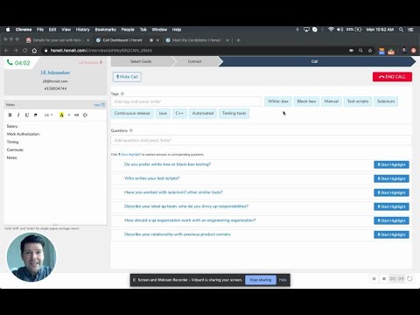Viewport: 420px width, 315px height.
Task: Insert a link in notes
Action: [77, 115]
